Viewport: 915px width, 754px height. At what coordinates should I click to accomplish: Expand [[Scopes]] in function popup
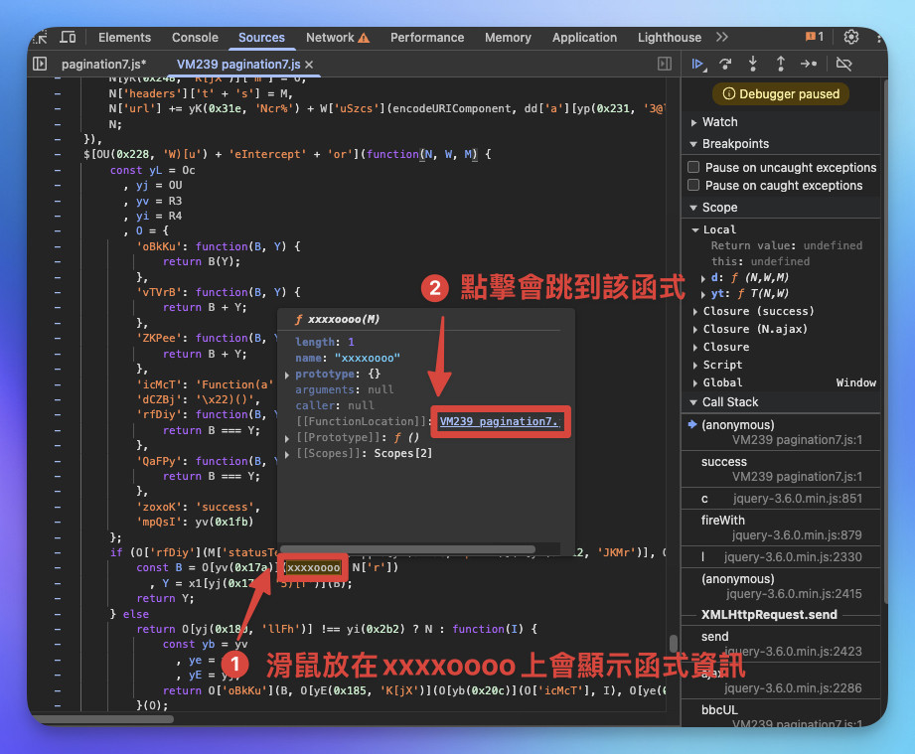[x=287, y=454]
